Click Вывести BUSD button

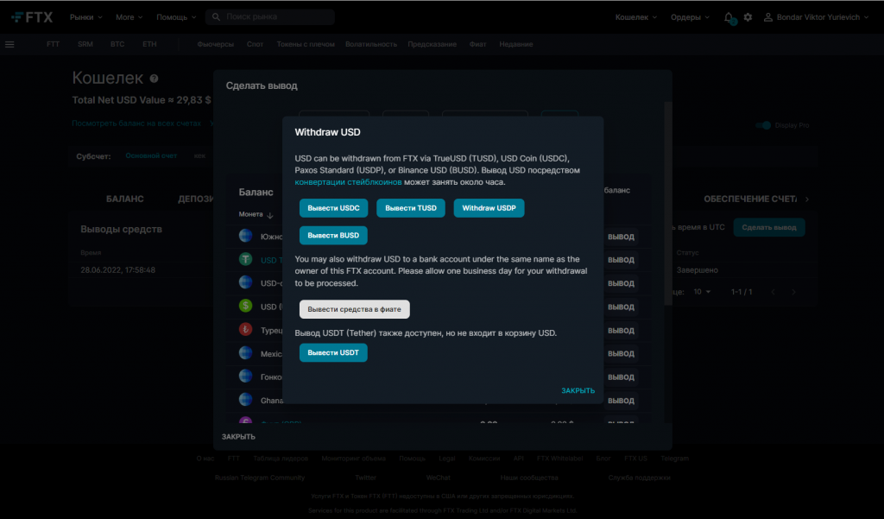[333, 235]
